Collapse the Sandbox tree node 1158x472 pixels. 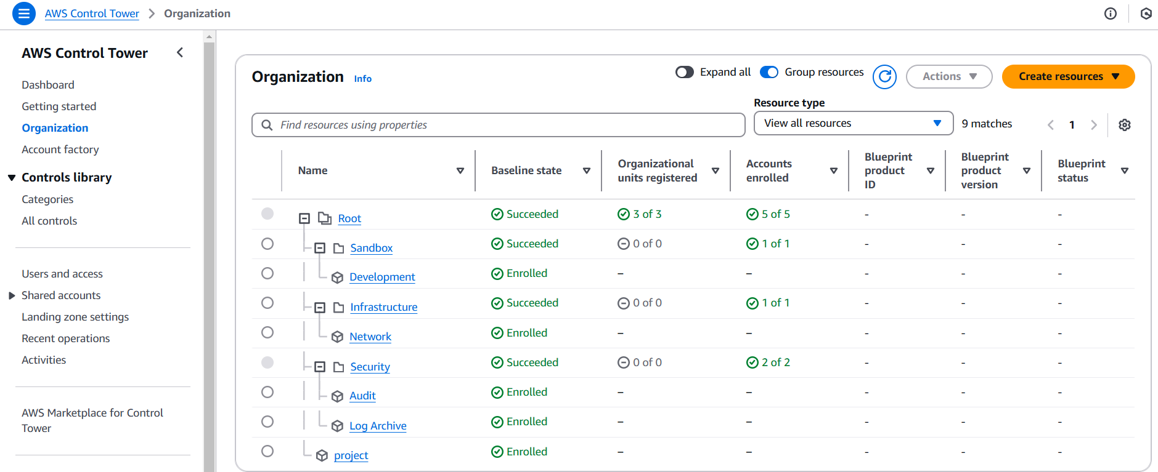point(320,248)
